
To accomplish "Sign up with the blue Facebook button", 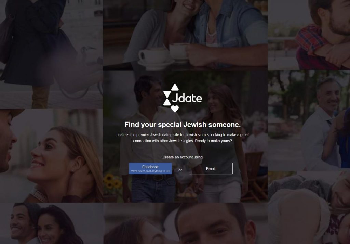I will 150,168.
